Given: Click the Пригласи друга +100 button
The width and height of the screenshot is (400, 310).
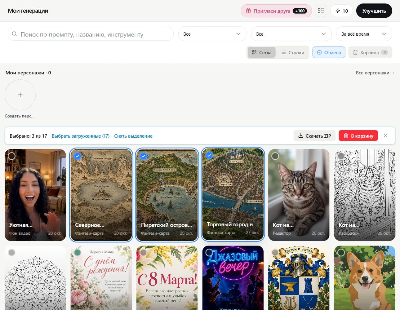Looking at the screenshot, I should [276, 11].
